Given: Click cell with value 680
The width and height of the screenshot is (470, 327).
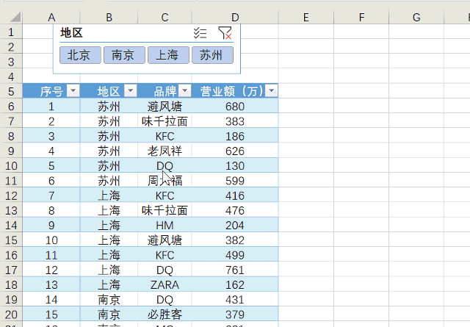Looking at the screenshot, I should [235, 107].
